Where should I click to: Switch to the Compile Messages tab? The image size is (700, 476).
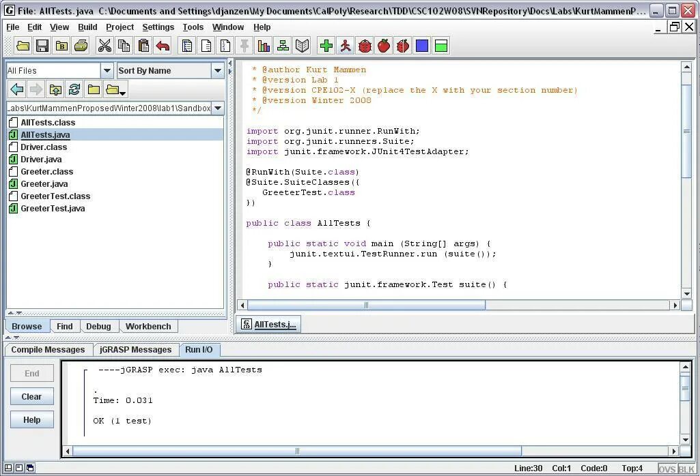[48, 350]
